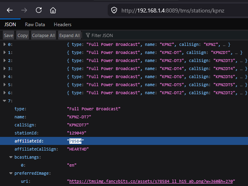Screen dimensions: 248x186
Task: Click the forward navigation arrow
Action: [x=24, y=10]
